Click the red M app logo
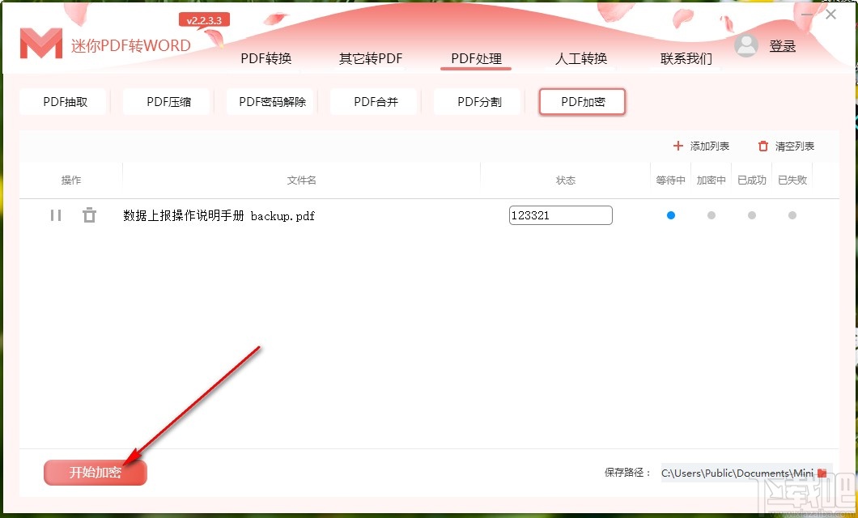This screenshot has width=858, height=518. point(41,44)
